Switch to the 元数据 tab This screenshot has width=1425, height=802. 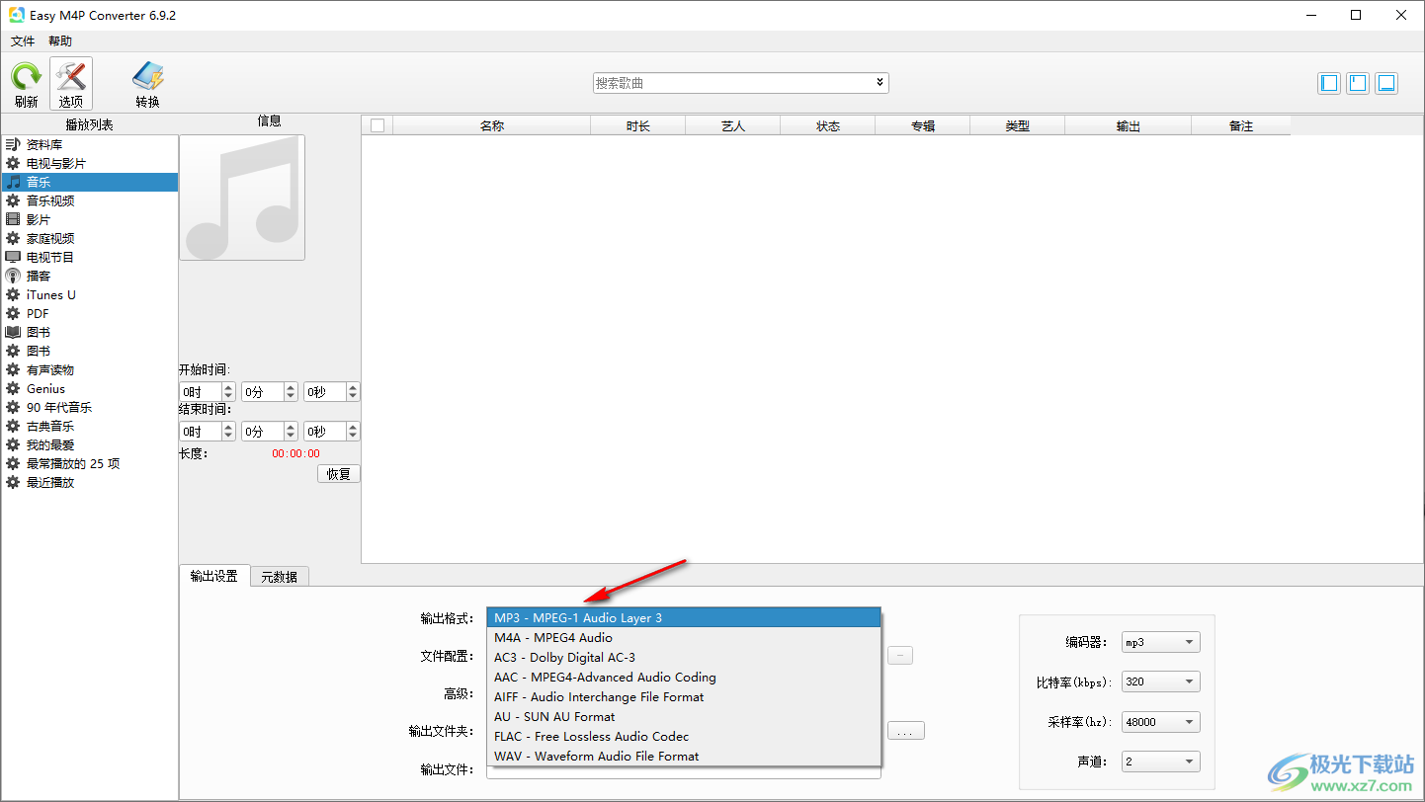(x=280, y=577)
